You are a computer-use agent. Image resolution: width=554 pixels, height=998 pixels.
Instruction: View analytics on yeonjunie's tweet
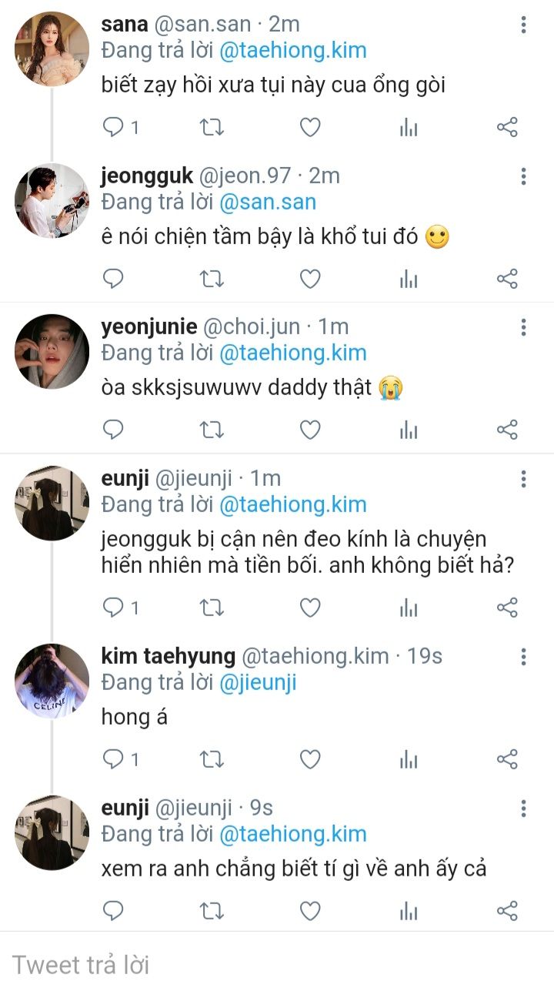click(x=409, y=429)
